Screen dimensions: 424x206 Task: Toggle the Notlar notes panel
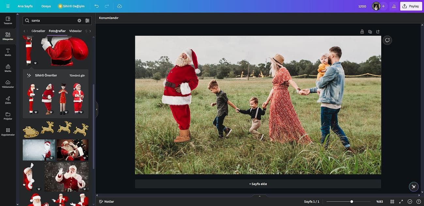[x=106, y=201]
